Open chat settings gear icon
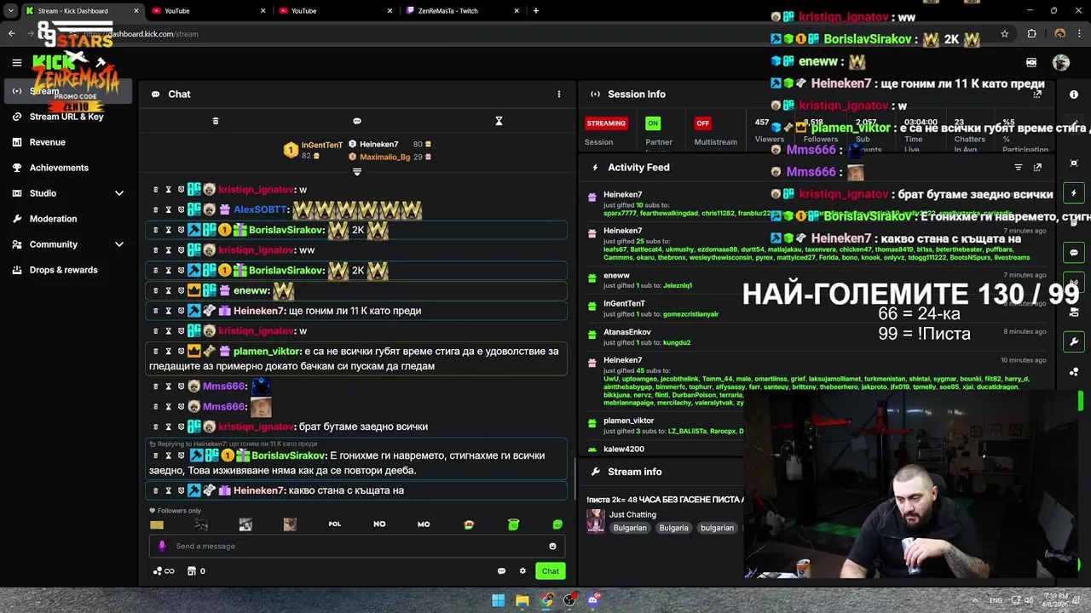Viewport: 1091px width, 613px height. (x=522, y=571)
